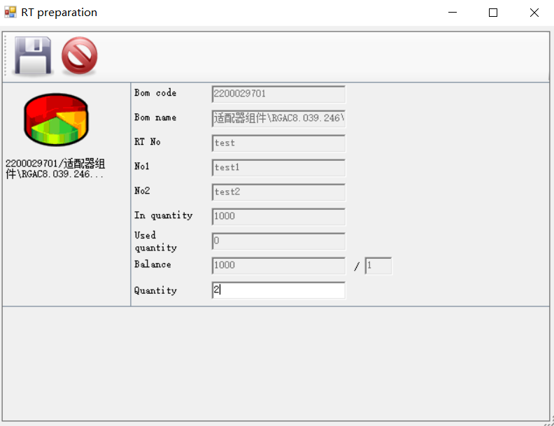
Task: Close the RT preparation window
Action: click(534, 13)
